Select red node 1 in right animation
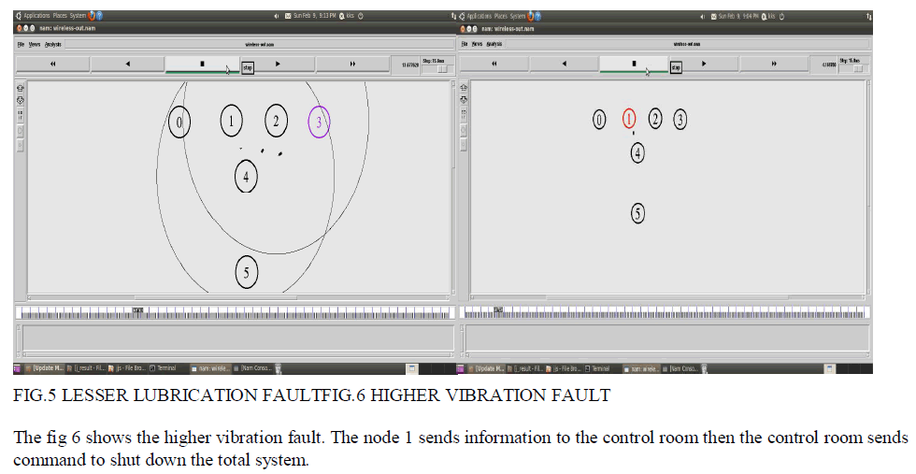Image resolution: width=916 pixels, height=474 pixels. click(629, 119)
